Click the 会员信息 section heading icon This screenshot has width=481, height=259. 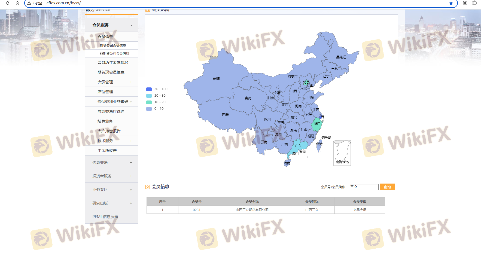(148, 187)
